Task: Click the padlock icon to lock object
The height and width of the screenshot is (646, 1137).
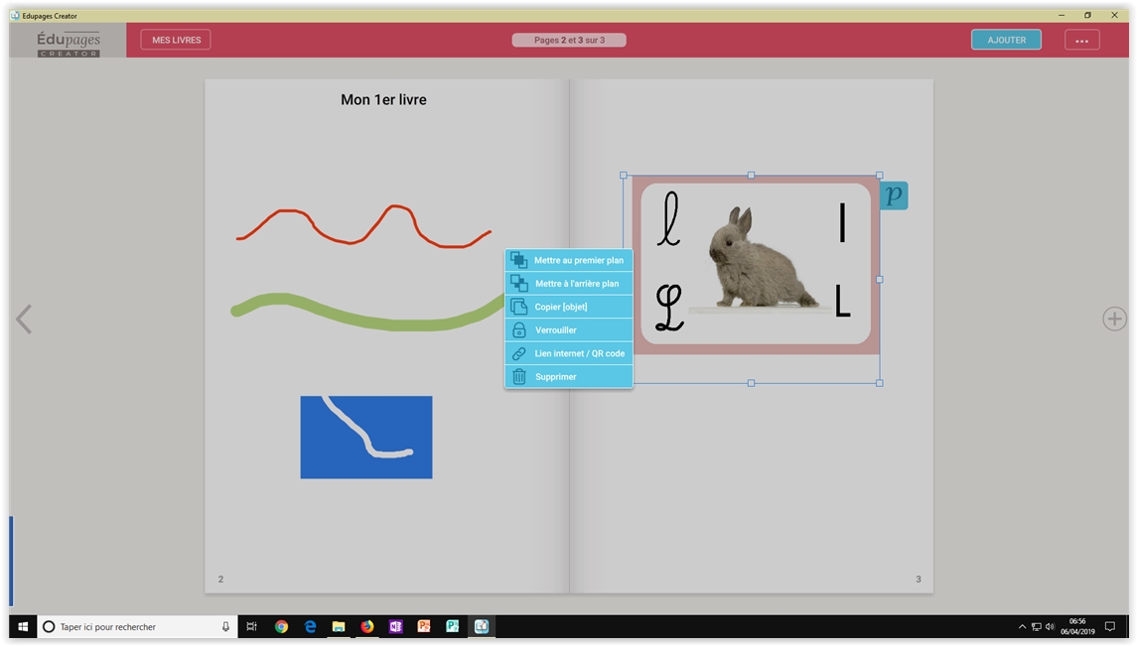Action: [518, 330]
